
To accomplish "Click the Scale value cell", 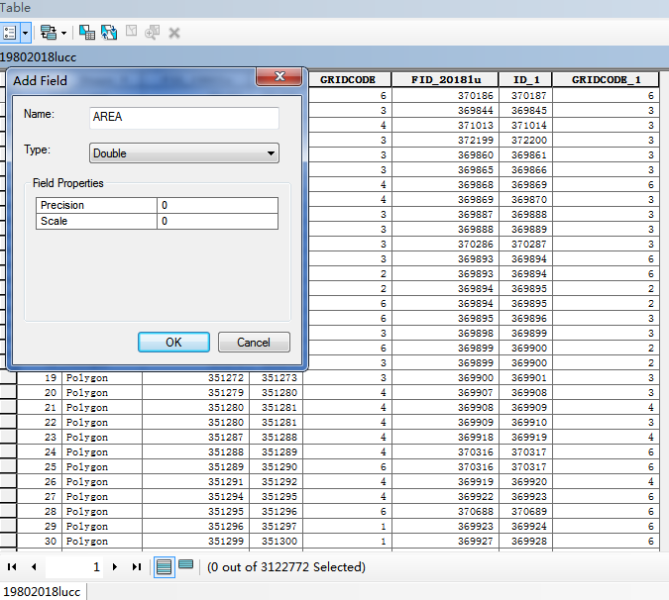I will [x=218, y=221].
